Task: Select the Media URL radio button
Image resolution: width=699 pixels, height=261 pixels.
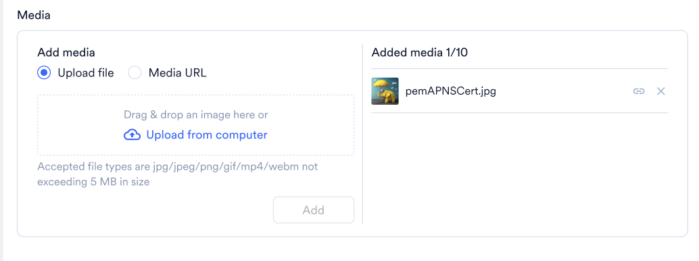Action: [x=135, y=73]
